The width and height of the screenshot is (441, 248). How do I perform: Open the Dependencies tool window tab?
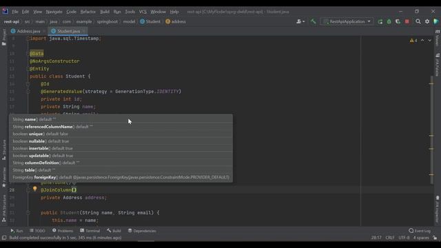tap(142, 231)
